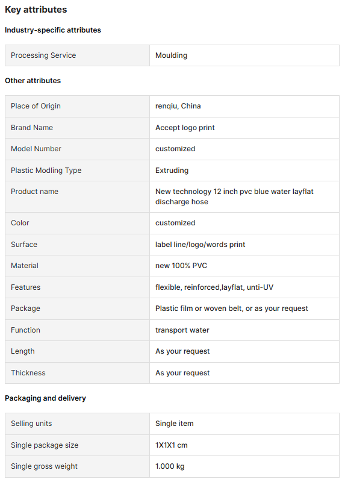Click label line/logo/words print value

[x=200, y=245]
